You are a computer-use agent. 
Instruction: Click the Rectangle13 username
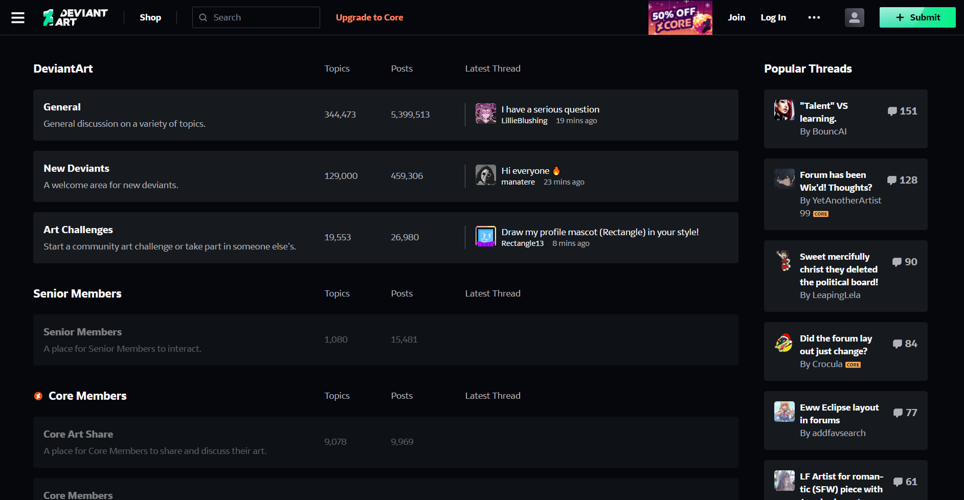coord(522,243)
